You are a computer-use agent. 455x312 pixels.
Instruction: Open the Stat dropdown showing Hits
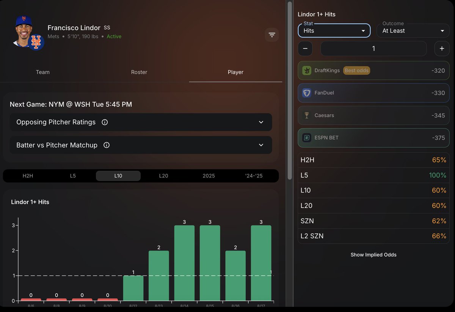tap(334, 31)
